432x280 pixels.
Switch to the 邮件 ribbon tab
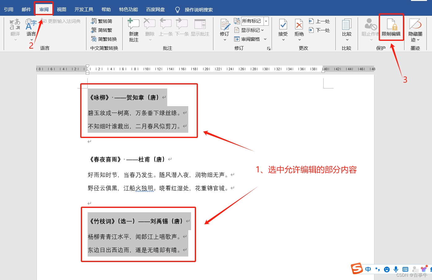point(26,9)
